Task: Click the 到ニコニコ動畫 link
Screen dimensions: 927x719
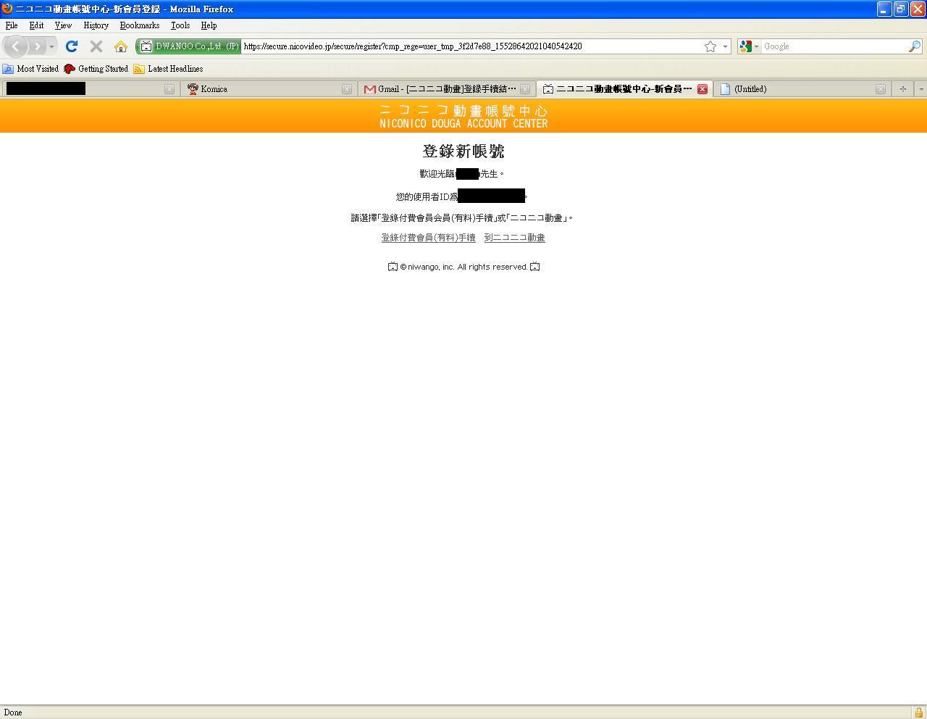Action: [x=514, y=238]
